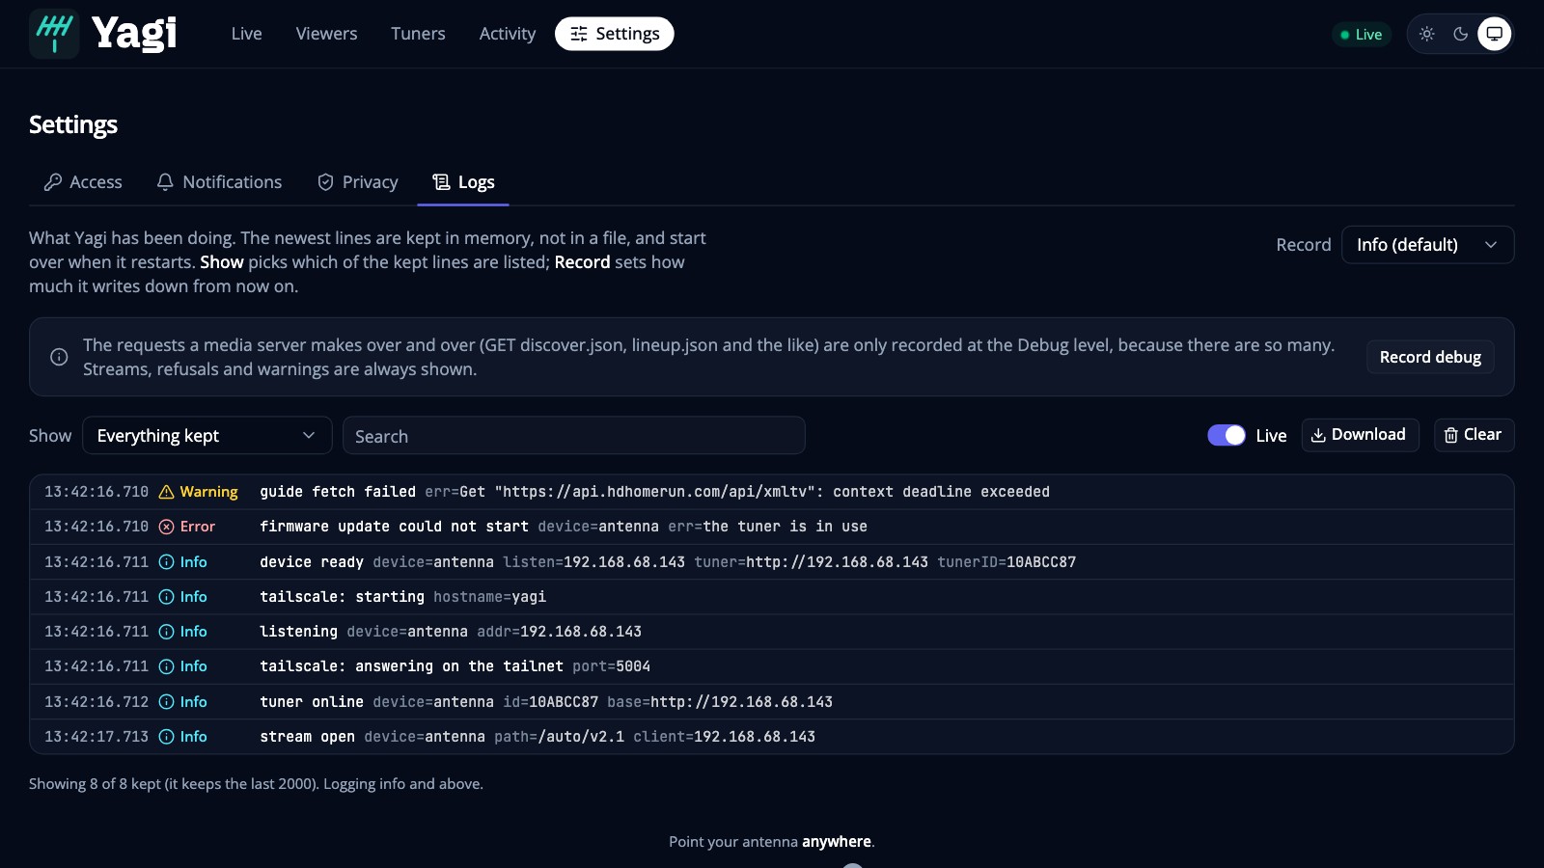Toggle the Live log switch
The image size is (1544, 868).
(x=1227, y=435)
